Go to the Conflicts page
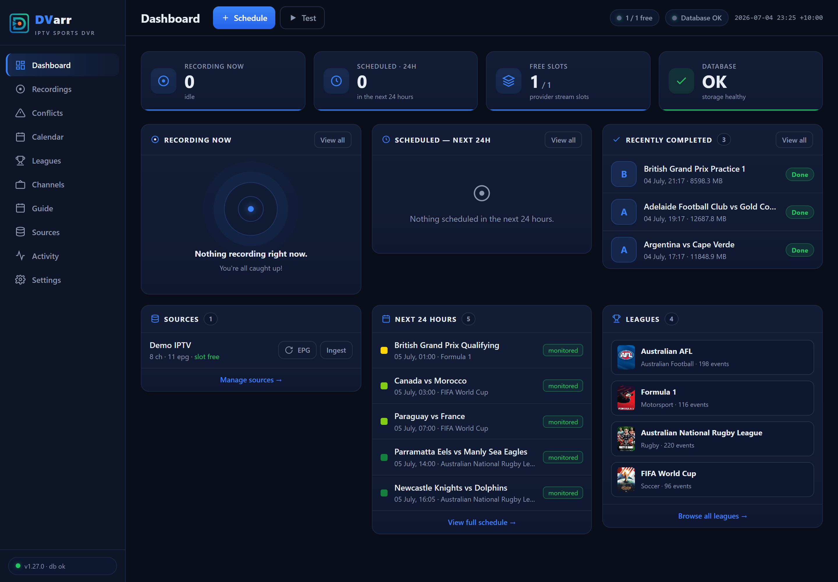The image size is (838, 582). coord(63,113)
